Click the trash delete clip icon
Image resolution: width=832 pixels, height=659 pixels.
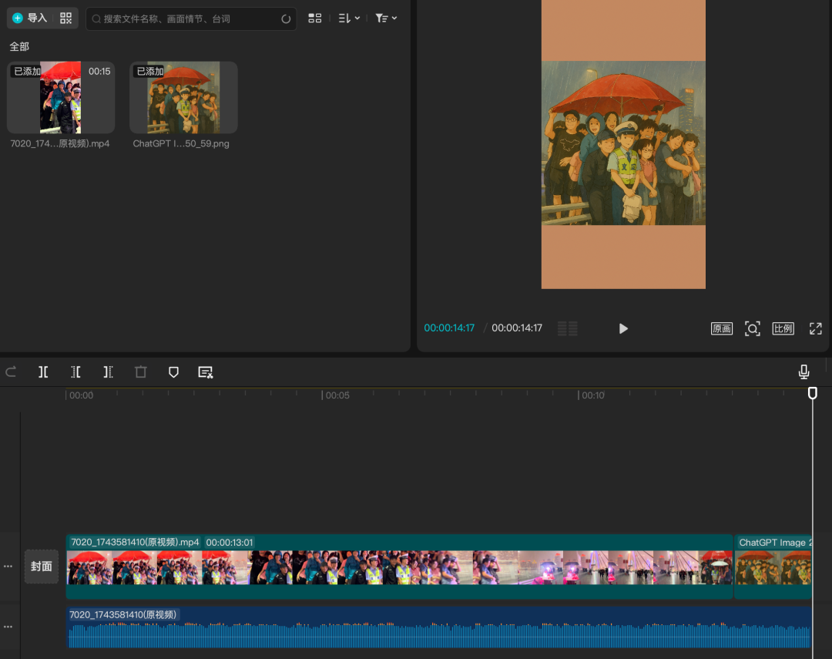tap(141, 372)
